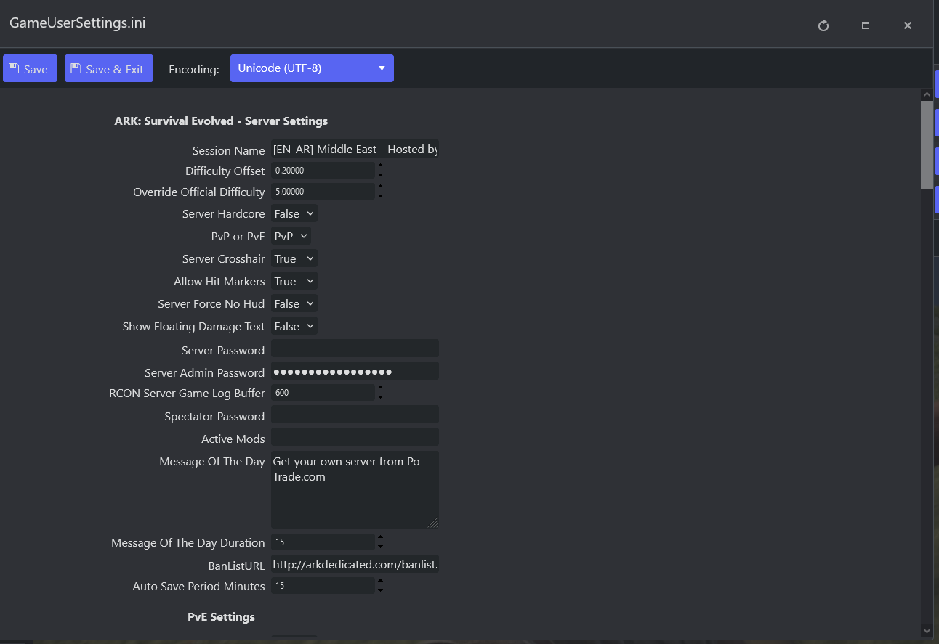Edit the Session Name field
The image size is (939, 644).
(x=355, y=149)
